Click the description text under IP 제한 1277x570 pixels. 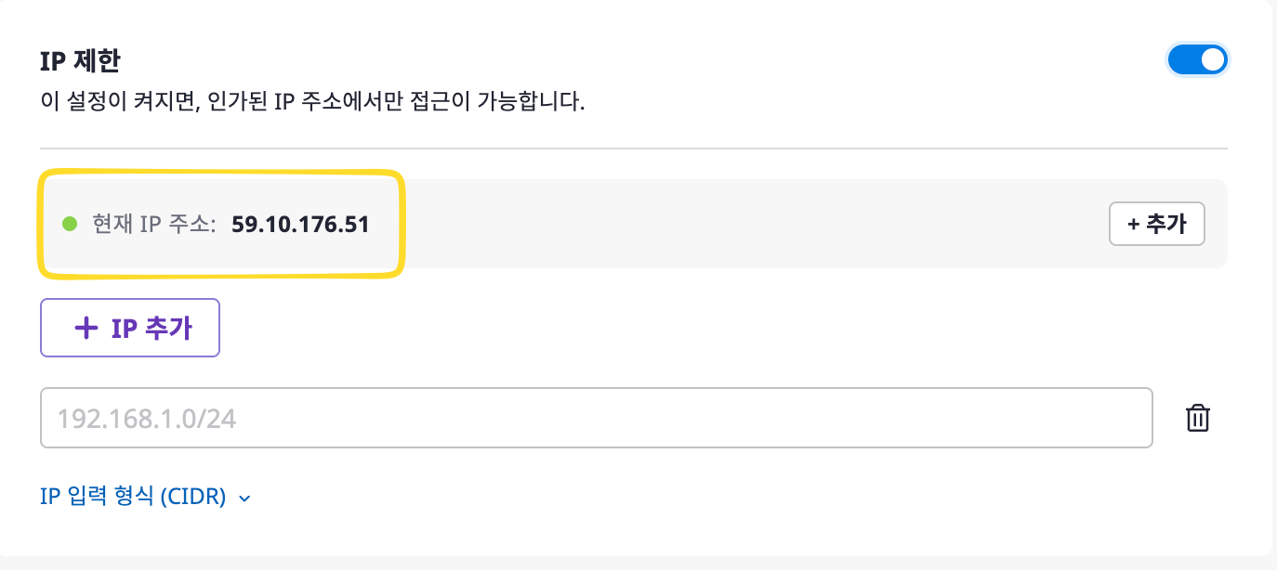pyautogui.click(x=312, y=101)
